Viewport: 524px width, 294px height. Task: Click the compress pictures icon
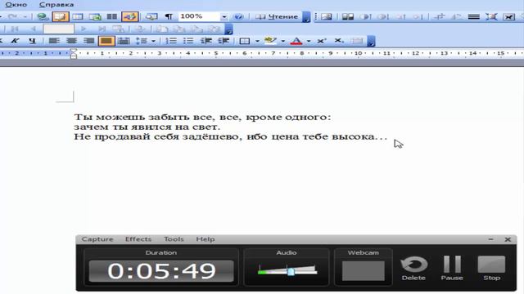click(x=491, y=16)
